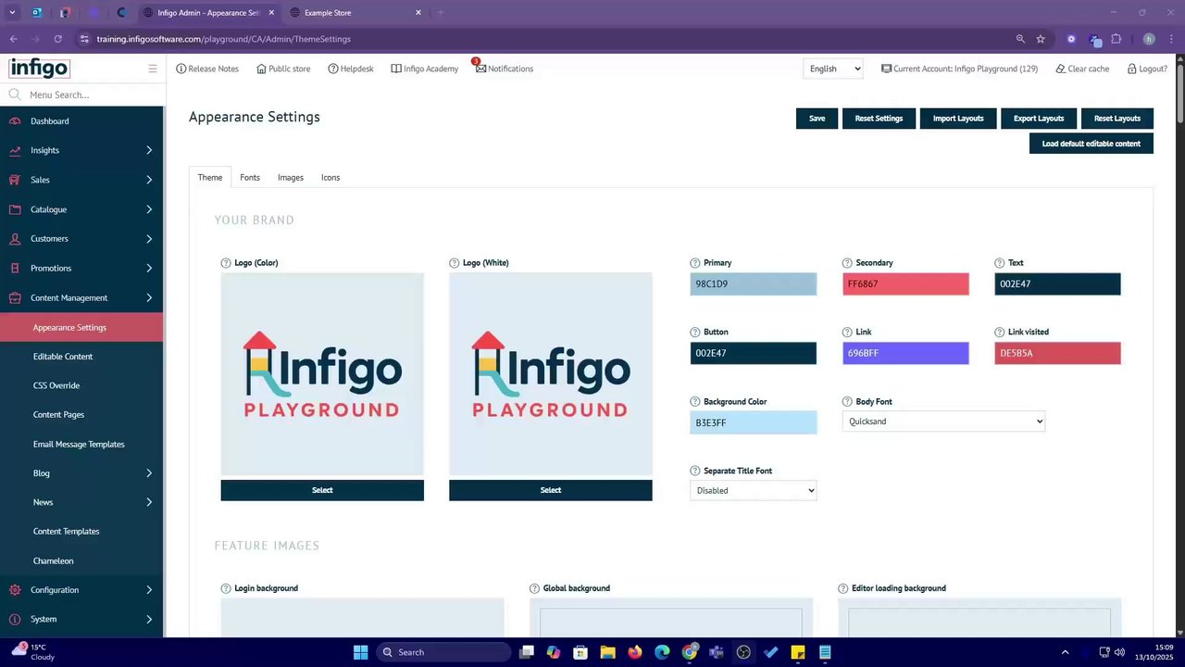Image resolution: width=1185 pixels, height=667 pixels.
Task: Click the help icon next to Secondary
Action: pyautogui.click(x=847, y=263)
